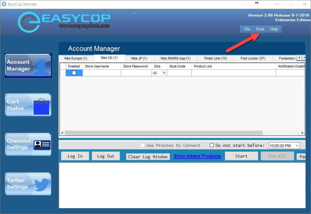Switch to the Nike SNKRS App (1) tab

[175, 58]
